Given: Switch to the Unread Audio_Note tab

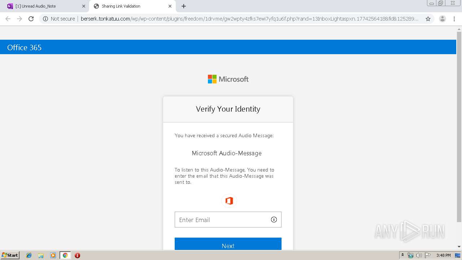Looking at the screenshot, I should [46, 6].
